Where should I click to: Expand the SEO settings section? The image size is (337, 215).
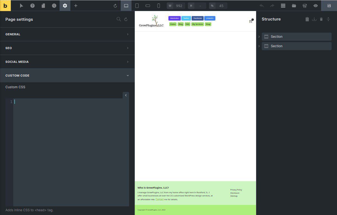tap(67, 48)
